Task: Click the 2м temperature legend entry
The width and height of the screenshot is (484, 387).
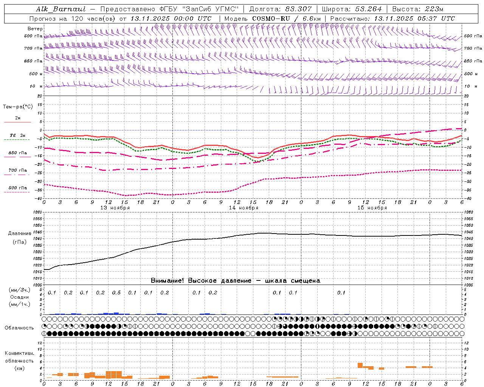Action: (18, 118)
